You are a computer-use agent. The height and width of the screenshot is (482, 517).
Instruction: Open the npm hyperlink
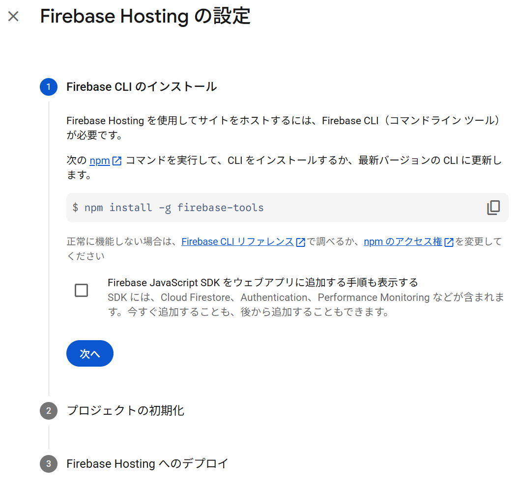click(100, 161)
